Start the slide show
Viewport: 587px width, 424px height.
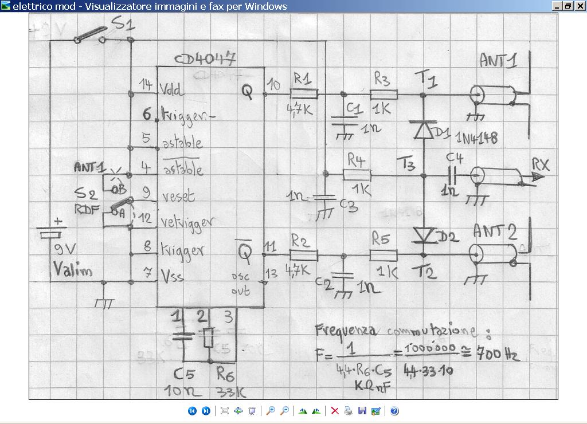point(252,411)
